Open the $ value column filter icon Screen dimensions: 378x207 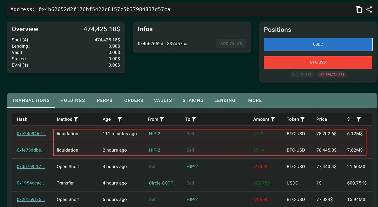click(358, 119)
